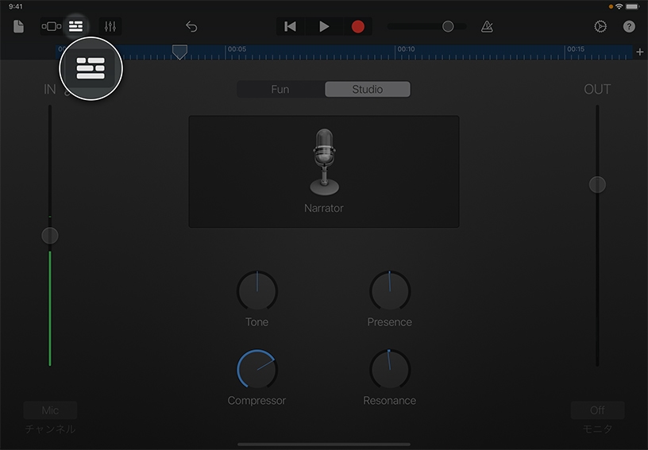Start recording with red Record button
This screenshot has width=648, height=450.
click(x=358, y=26)
